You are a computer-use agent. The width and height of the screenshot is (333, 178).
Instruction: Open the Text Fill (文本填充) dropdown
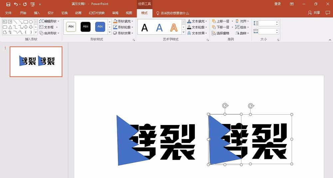click(x=197, y=21)
